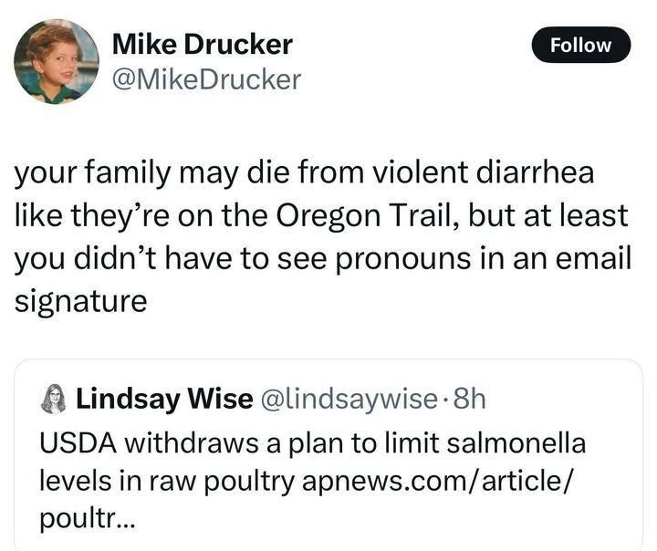Select the truncated 'poultr...' link ending
Viewport: 657px width, 551px height.
click(x=88, y=520)
